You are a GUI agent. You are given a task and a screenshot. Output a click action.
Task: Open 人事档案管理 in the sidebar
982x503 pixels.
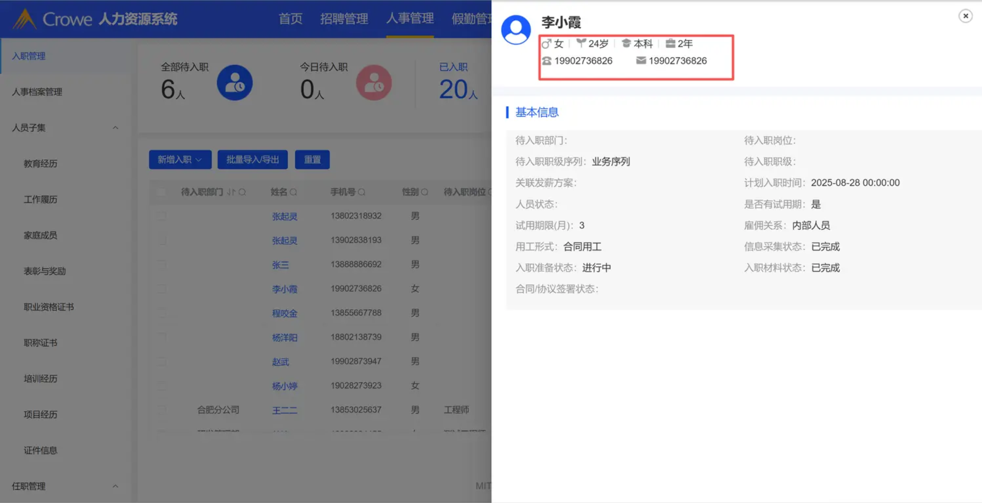tap(37, 92)
